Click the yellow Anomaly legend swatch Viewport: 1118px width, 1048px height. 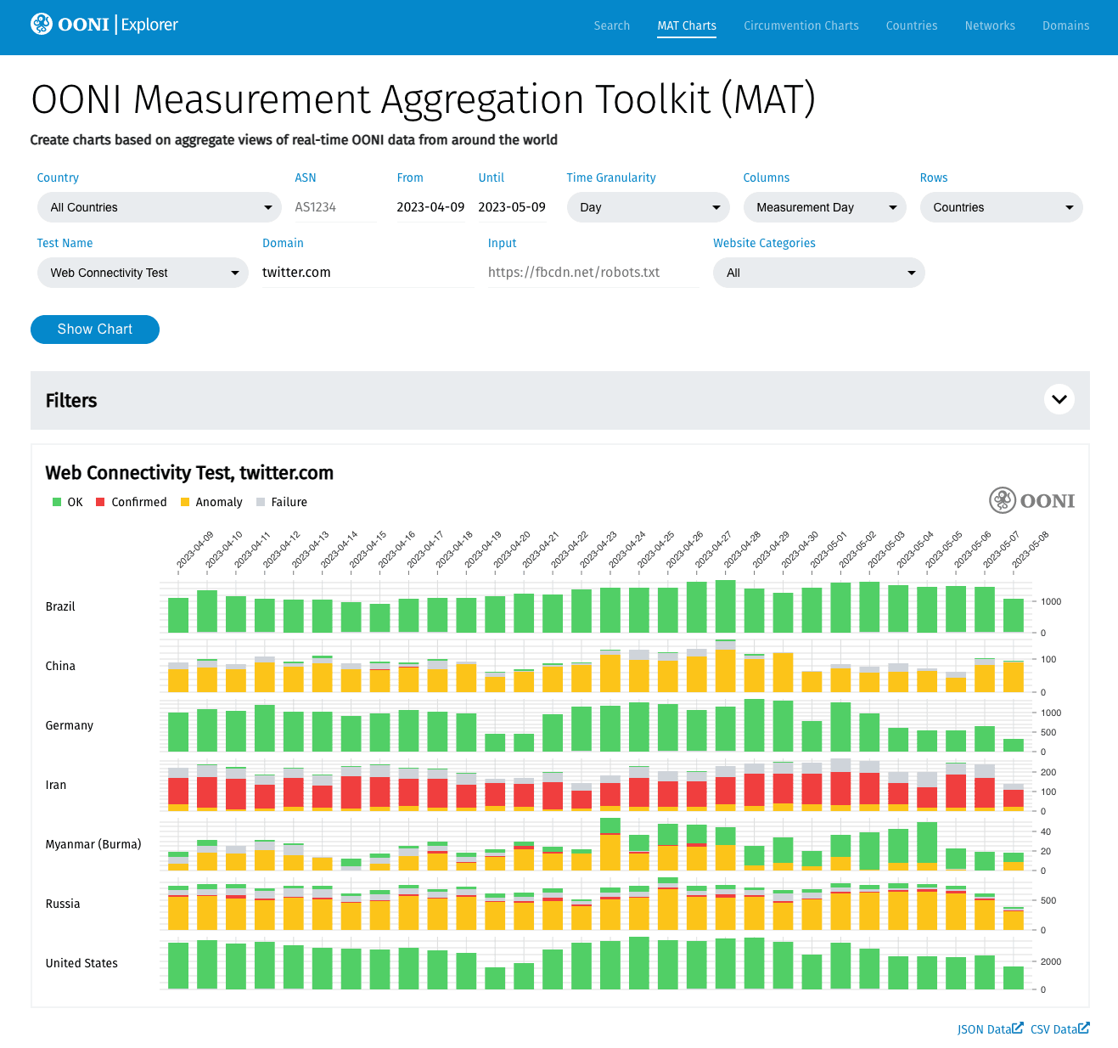185,502
